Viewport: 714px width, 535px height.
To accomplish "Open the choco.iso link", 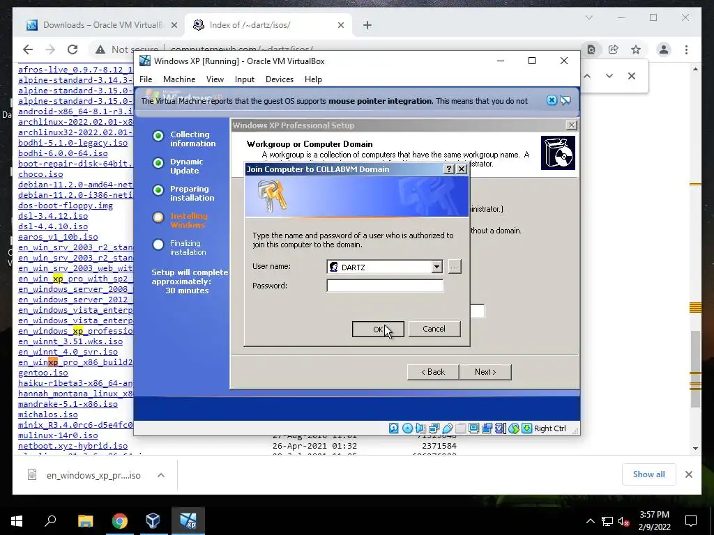I will (x=40, y=174).
